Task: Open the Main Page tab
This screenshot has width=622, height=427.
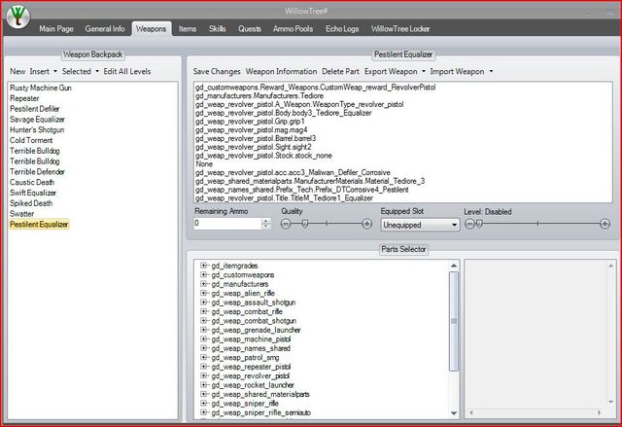Action: (56, 28)
